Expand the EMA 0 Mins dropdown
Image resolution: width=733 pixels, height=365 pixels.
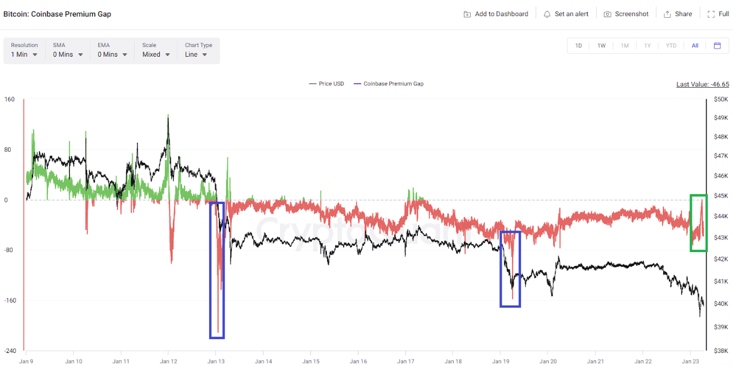coord(112,54)
